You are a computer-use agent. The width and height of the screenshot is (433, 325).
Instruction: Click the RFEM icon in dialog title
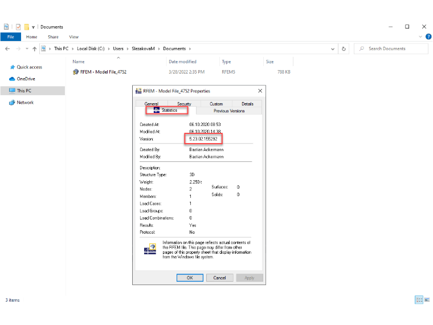pyautogui.click(x=138, y=91)
